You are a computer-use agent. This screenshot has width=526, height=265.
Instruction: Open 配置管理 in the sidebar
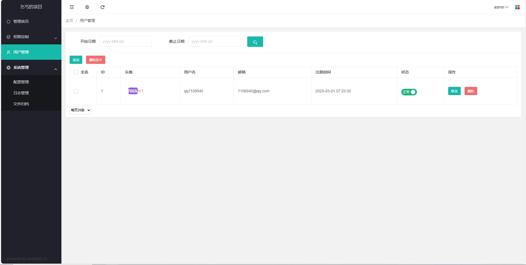pyautogui.click(x=21, y=82)
